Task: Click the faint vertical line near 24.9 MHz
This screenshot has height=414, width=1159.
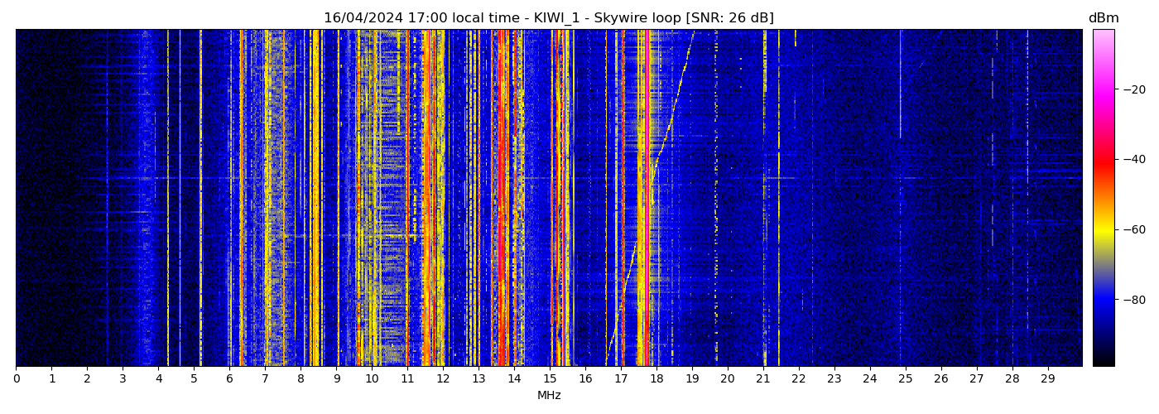Action: click(x=901, y=83)
